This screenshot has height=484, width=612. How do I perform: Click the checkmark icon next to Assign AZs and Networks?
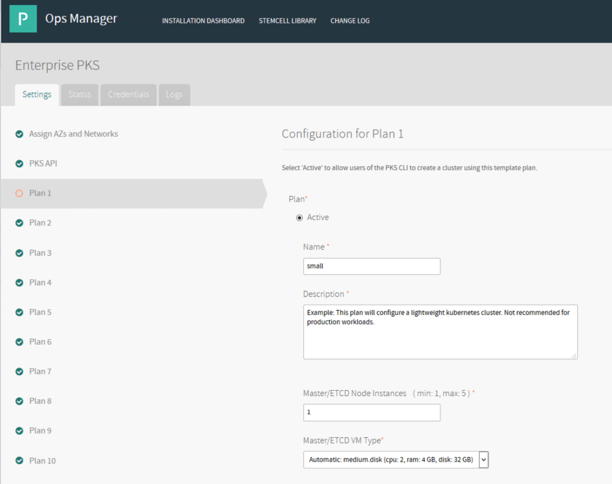pyautogui.click(x=19, y=134)
